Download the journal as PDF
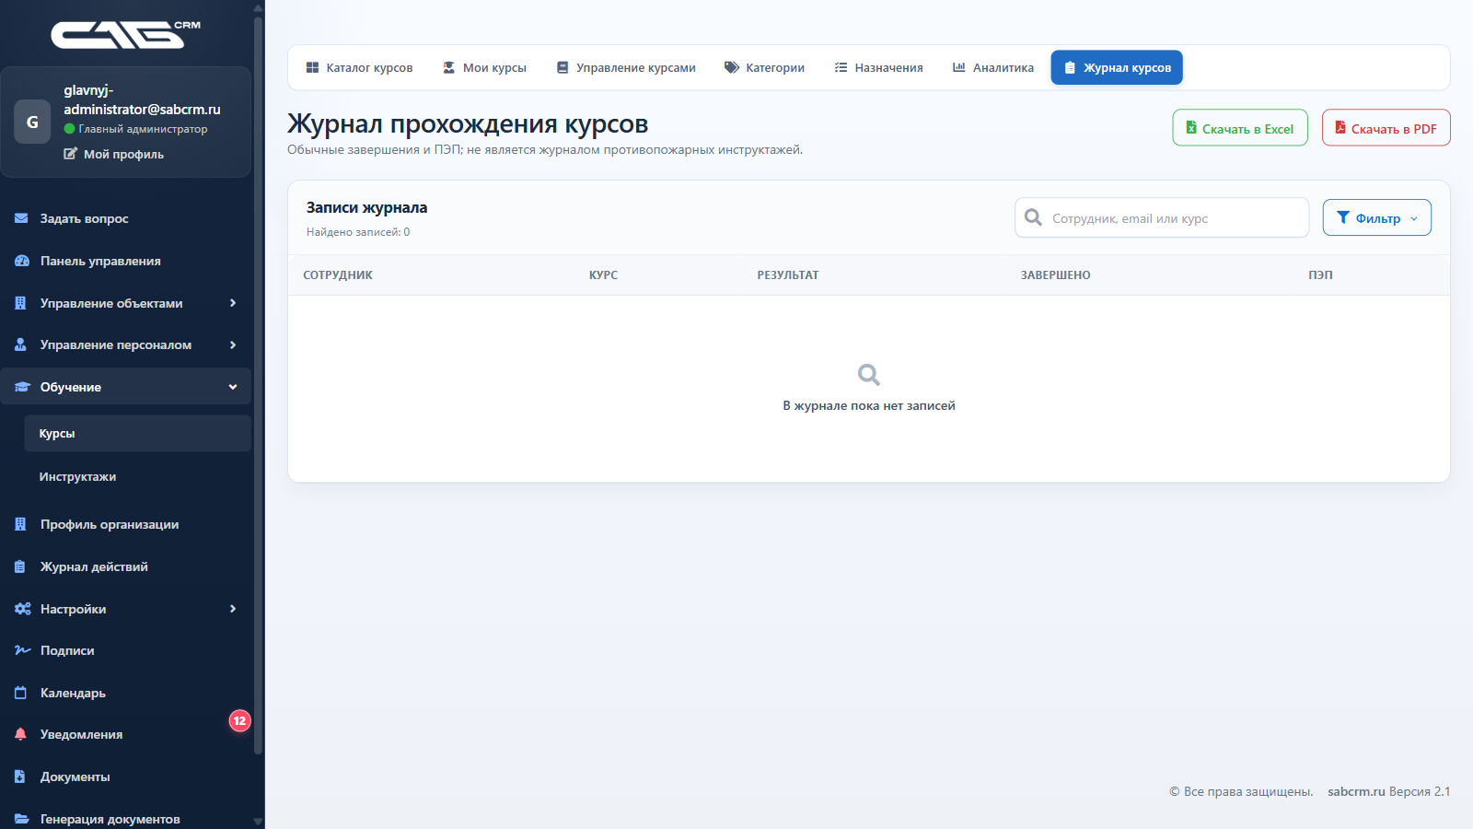This screenshot has width=1473, height=829. point(1386,128)
